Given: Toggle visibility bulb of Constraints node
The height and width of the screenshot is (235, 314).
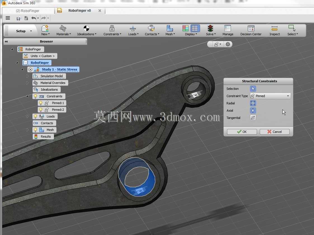Looking at the screenshot, I should click(36, 96).
